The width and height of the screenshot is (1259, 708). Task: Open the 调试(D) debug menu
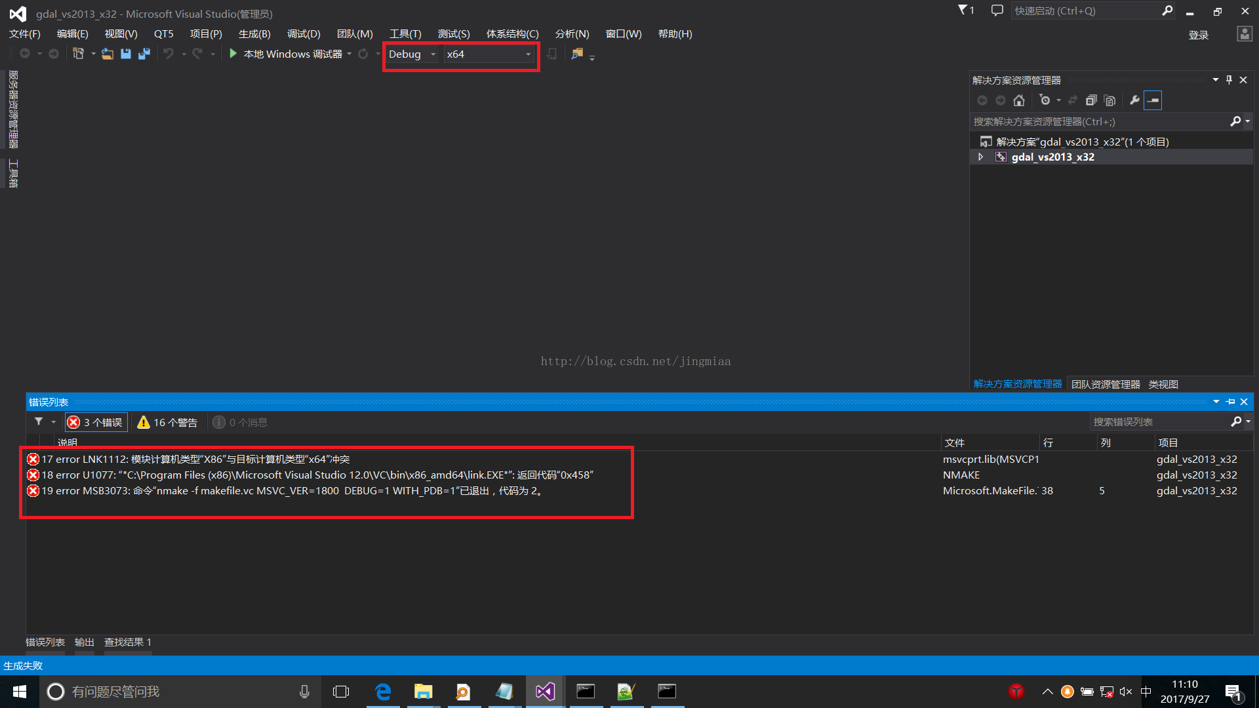point(304,34)
